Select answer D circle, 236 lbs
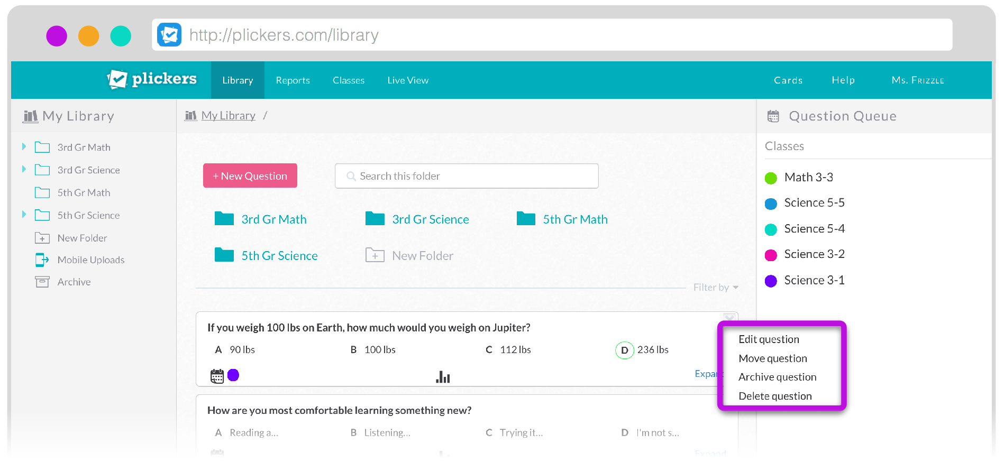Viewport: 1004px width, 462px height. click(624, 350)
